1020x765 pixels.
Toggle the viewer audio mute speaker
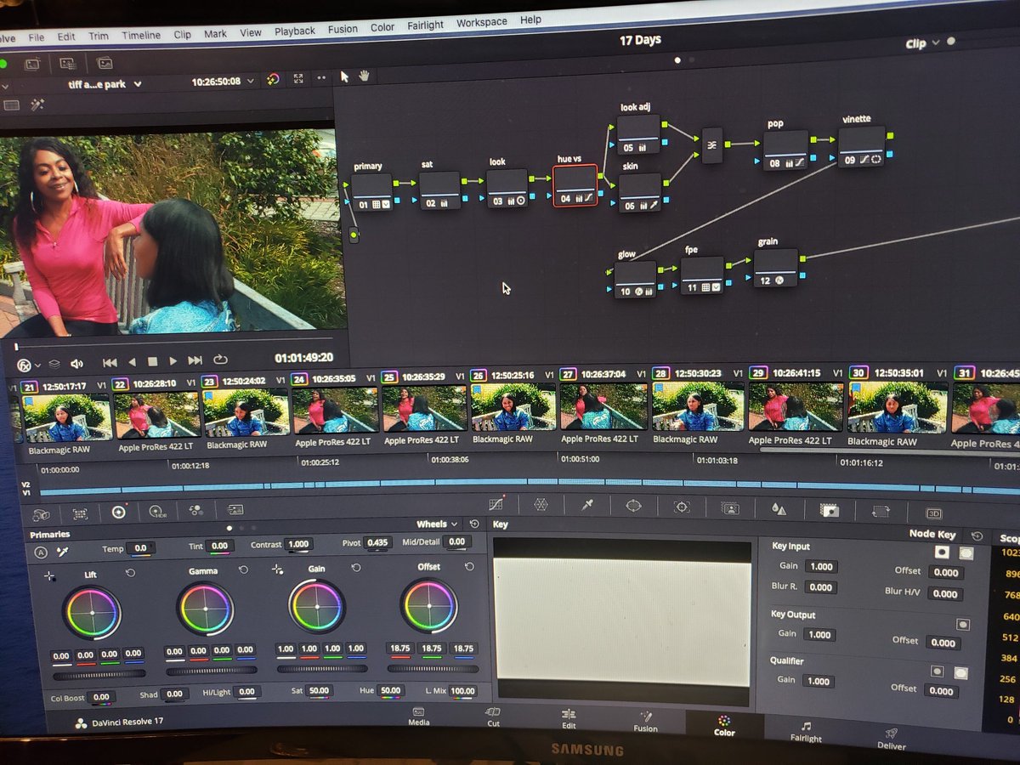click(76, 364)
